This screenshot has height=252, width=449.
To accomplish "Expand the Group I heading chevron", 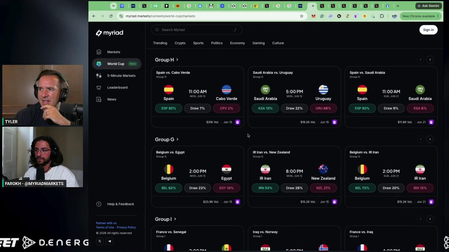I will coord(175,219).
